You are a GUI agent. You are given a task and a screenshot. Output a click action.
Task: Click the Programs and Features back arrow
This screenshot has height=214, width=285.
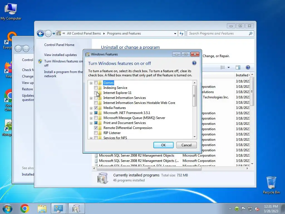pyautogui.click(x=40, y=33)
